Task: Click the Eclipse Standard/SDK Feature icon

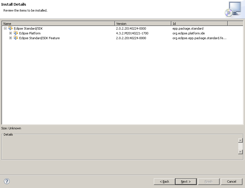Action: (16, 38)
